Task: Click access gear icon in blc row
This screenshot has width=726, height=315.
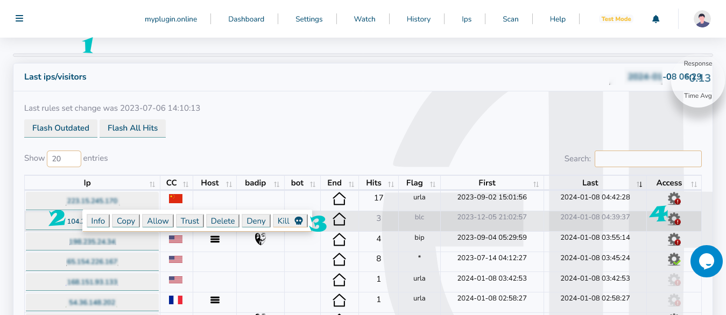Action: click(x=674, y=218)
